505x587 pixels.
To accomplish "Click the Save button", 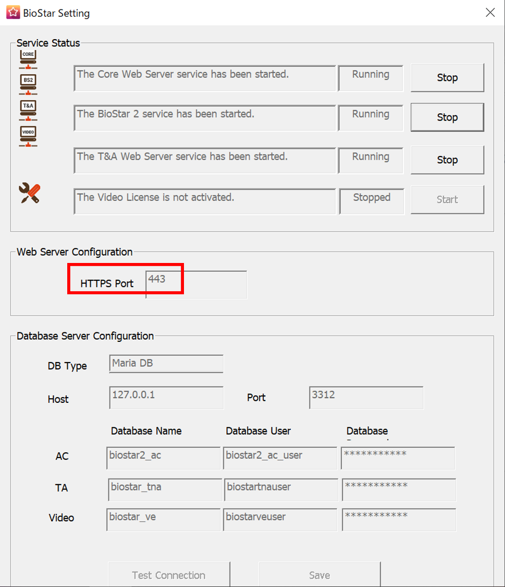I will point(319,575).
